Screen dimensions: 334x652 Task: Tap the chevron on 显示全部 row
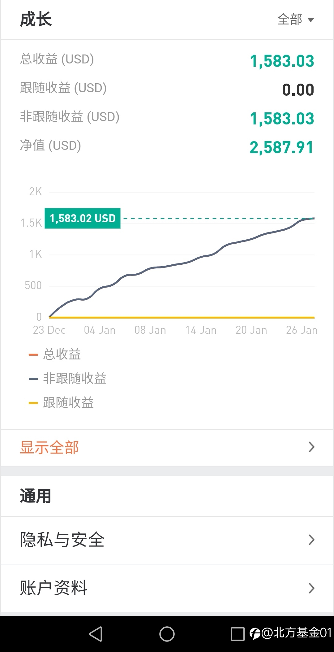(x=311, y=447)
